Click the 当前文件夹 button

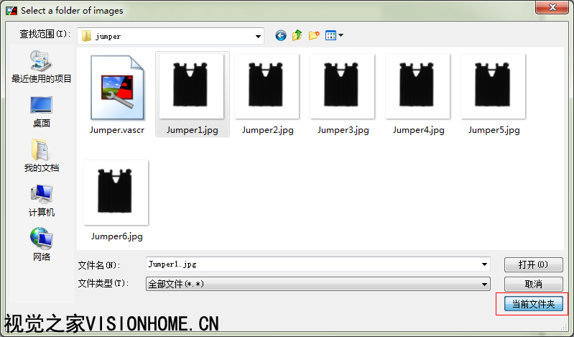(x=533, y=304)
